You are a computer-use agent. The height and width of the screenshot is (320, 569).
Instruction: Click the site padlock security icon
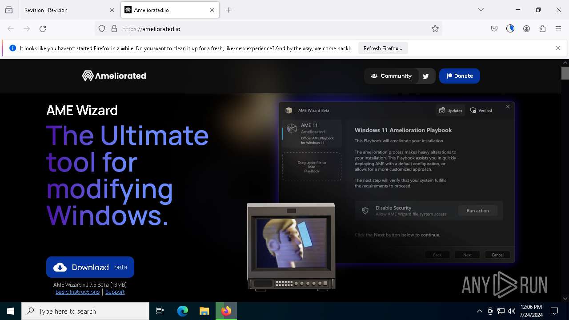114,29
